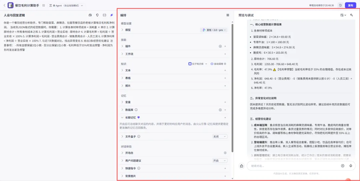Click the AI optimize sparkle icon
Viewport: 360px width, 181px height.
pos(112,15)
